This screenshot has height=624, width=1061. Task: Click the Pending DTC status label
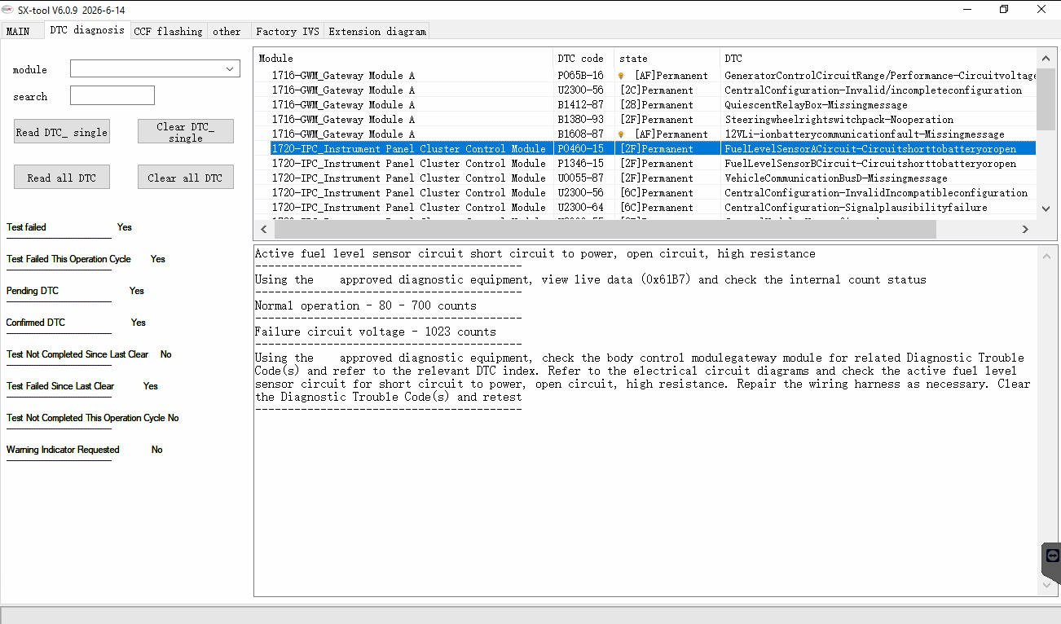coord(33,291)
